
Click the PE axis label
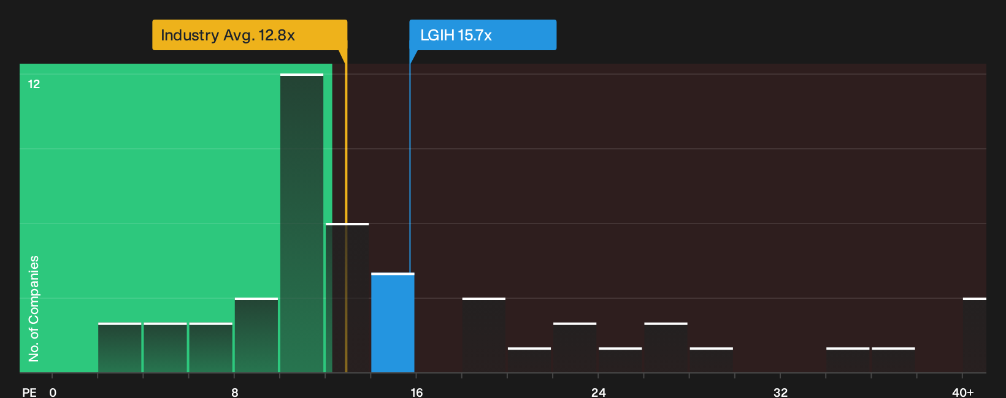[x=29, y=392]
